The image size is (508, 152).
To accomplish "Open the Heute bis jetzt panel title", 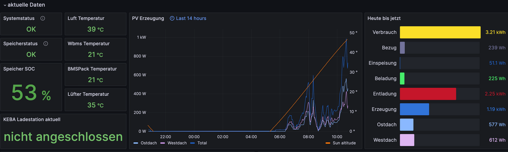I will click(x=384, y=19).
